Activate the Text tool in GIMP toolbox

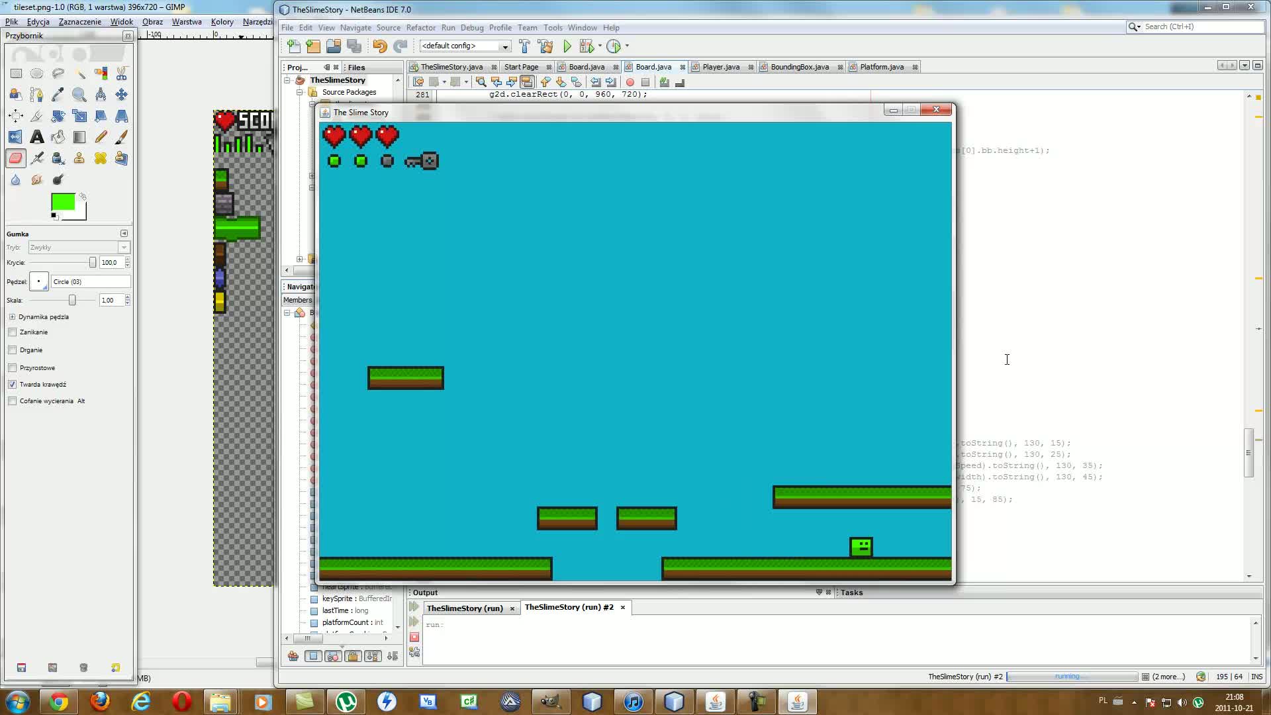[37, 137]
